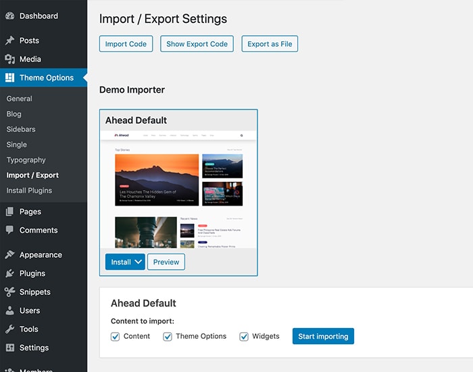Open Comments menu label
The height and width of the screenshot is (372, 473).
point(39,230)
